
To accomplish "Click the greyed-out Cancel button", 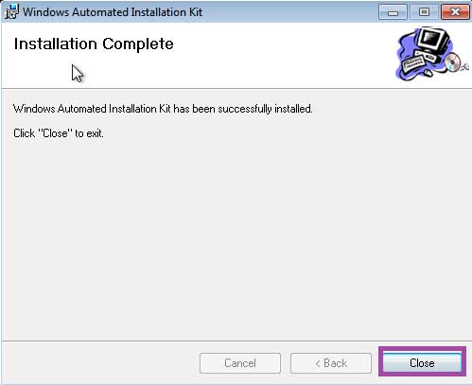I will 240,363.
